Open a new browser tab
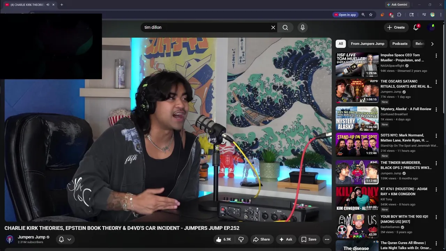 click(62, 5)
